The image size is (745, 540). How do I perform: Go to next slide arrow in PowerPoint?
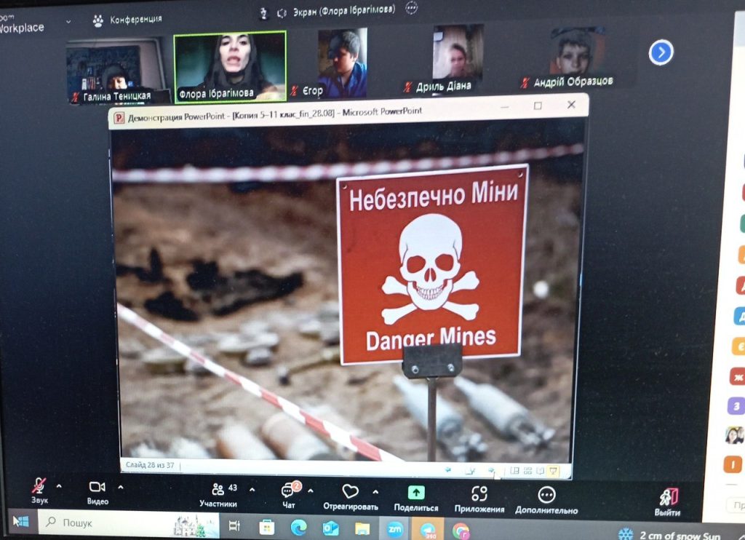(491, 471)
